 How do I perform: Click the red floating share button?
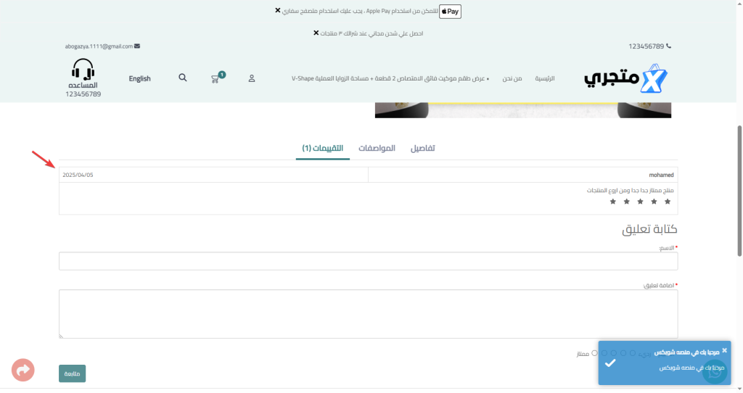pyautogui.click(x=23, y=370)
